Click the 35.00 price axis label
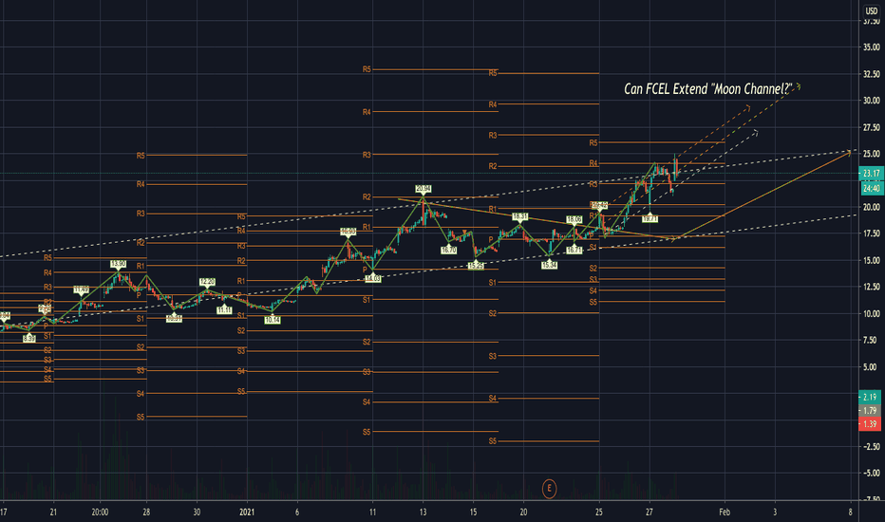The image size is (885, 522). click(x=871, y=47)
